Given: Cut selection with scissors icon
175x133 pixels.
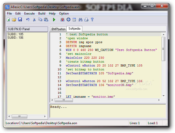Looking at the screenshot, I should tap(34, 19).
